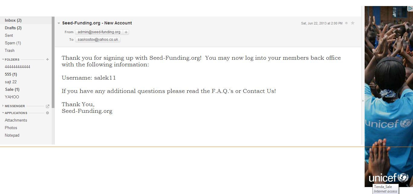Click the admin@seed-funding.org sender address
The image size is (413, 194).
[x=99, y=32]
